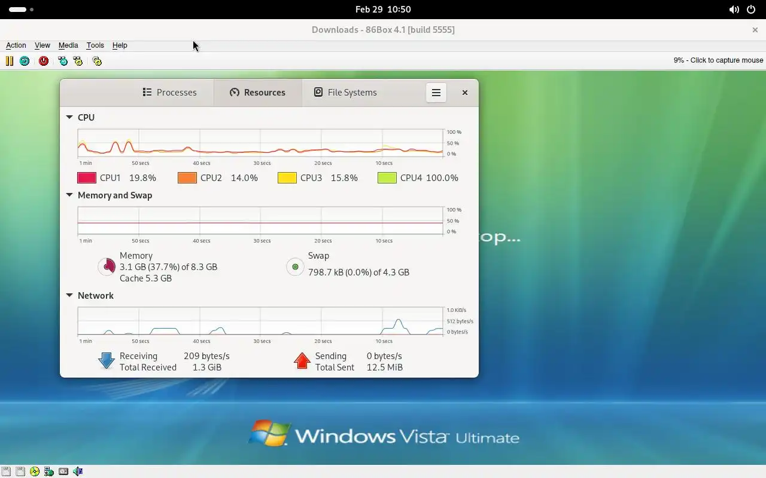Open the power menu icon in top bar
766x478 pixels.
click(751, 10)
